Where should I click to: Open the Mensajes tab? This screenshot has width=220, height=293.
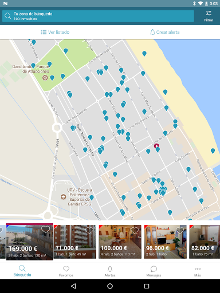point(154,271)
